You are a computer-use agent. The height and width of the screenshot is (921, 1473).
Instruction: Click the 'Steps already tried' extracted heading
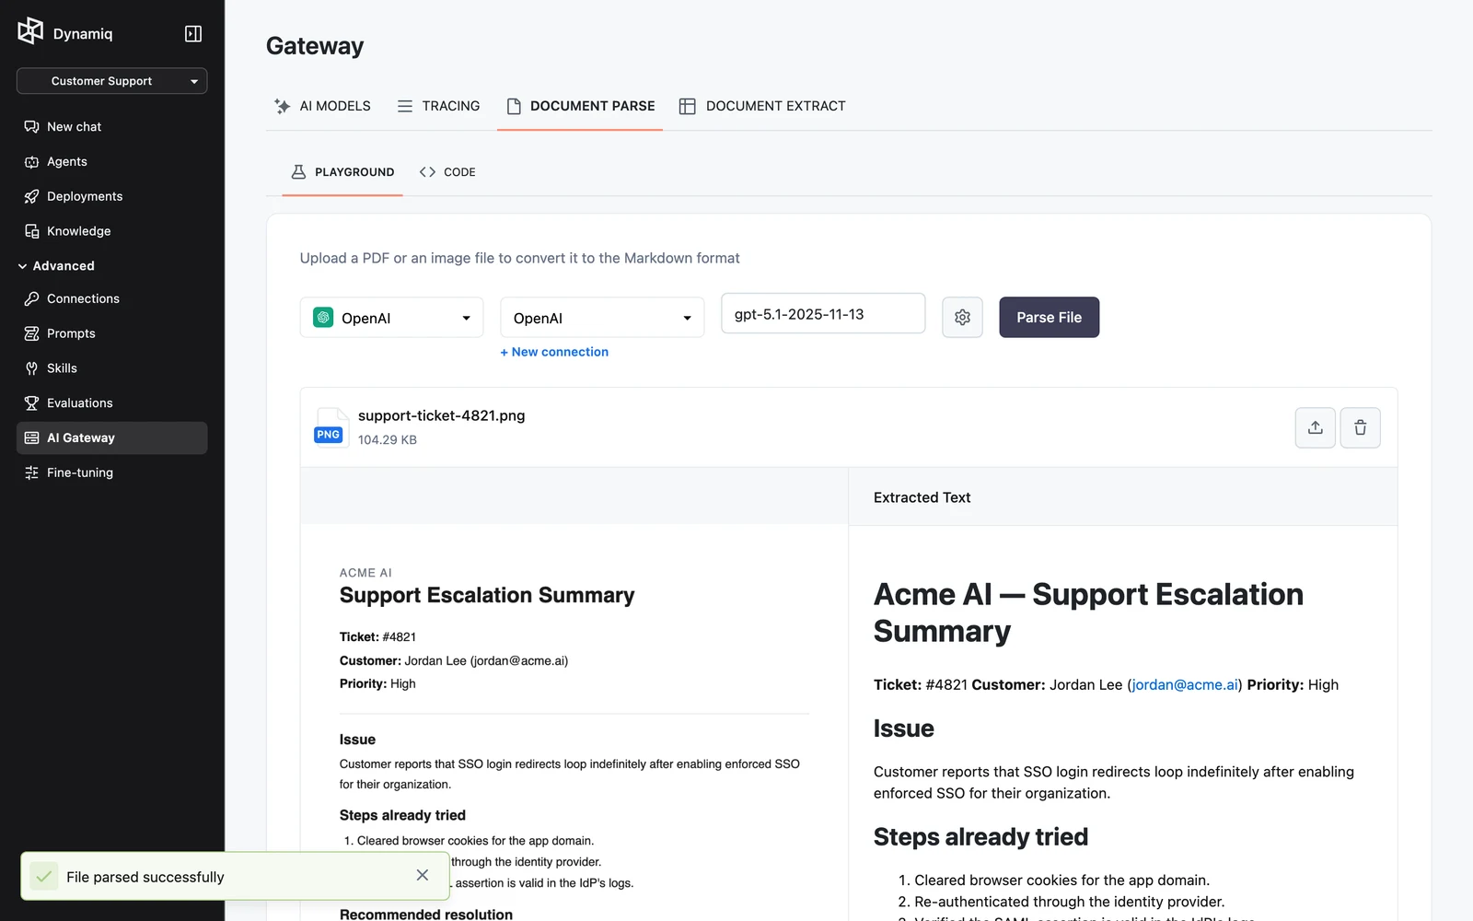tap(980, 836)
